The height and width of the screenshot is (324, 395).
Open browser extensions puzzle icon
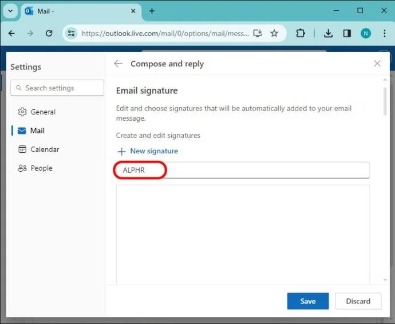point(301,33)
